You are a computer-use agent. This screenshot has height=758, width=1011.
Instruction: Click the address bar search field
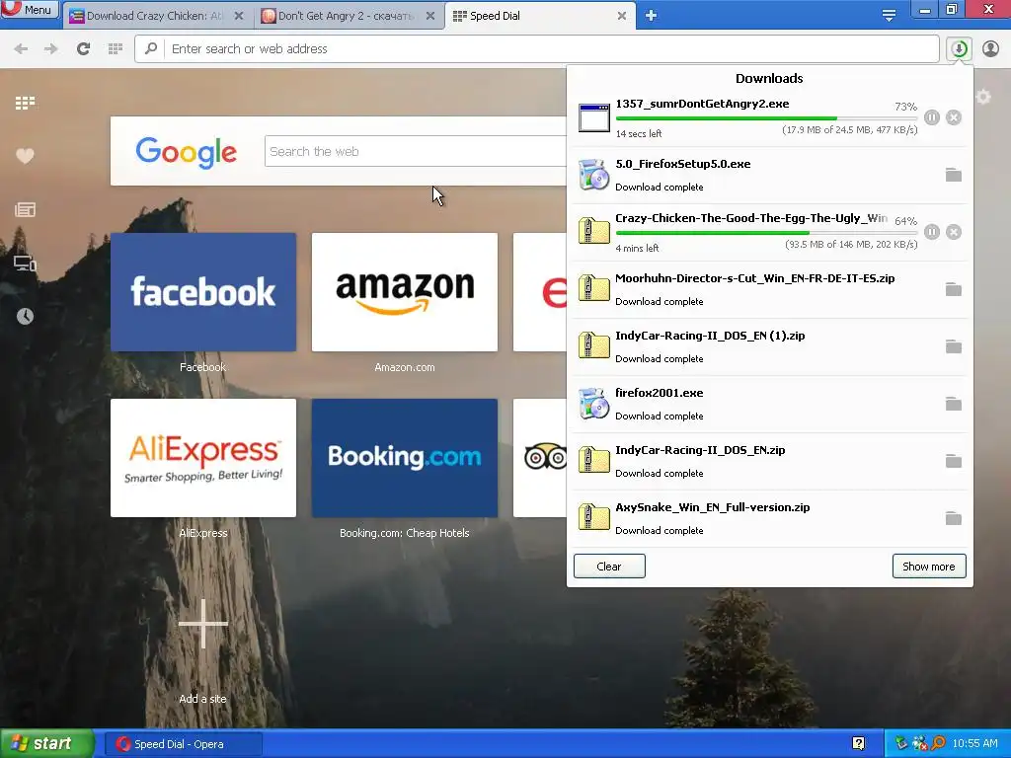[536, 49]
